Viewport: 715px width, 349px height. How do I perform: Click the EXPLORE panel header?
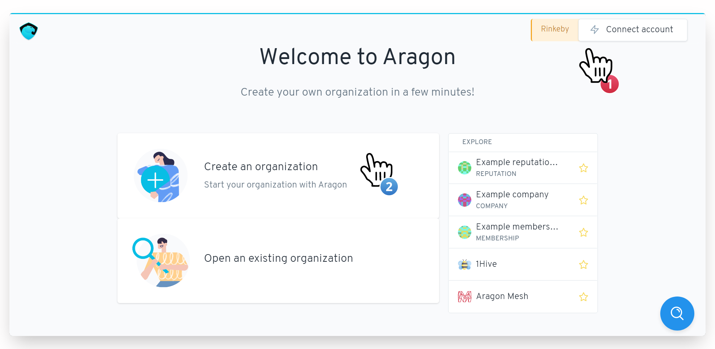(x=523, y=142)
